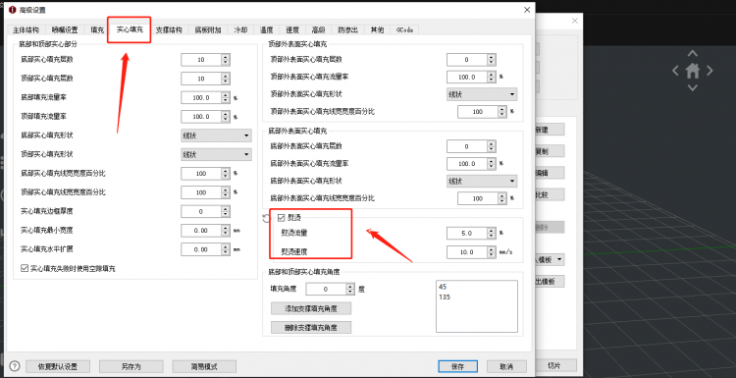This screenshot has height=378, width=736.
Task: Click the up arrow of view navigator
Action: [x=693, y=54]
